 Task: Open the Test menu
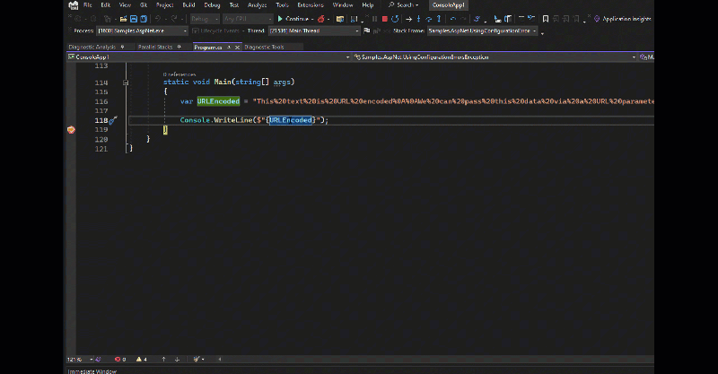[x=234, y=5]
